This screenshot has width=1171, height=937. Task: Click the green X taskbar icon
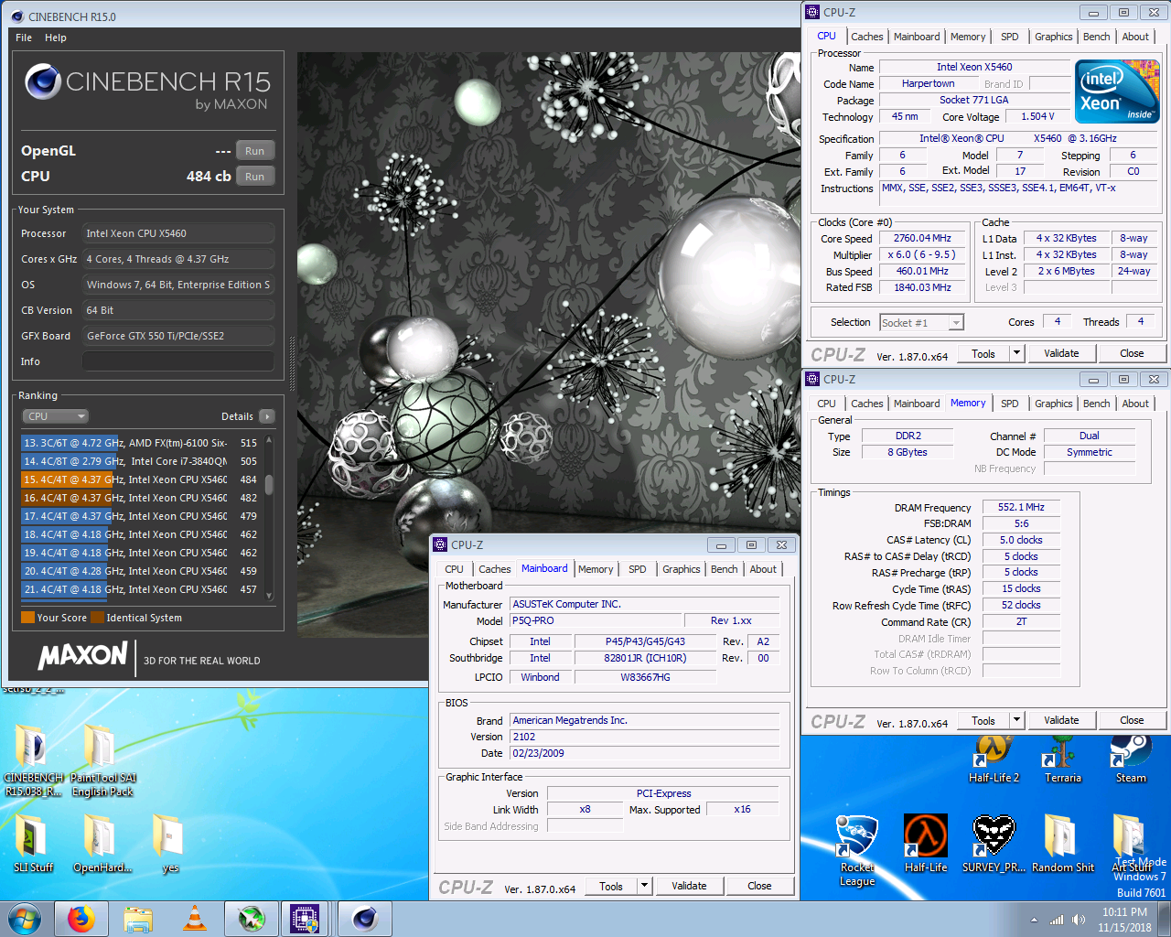(251, 919)
